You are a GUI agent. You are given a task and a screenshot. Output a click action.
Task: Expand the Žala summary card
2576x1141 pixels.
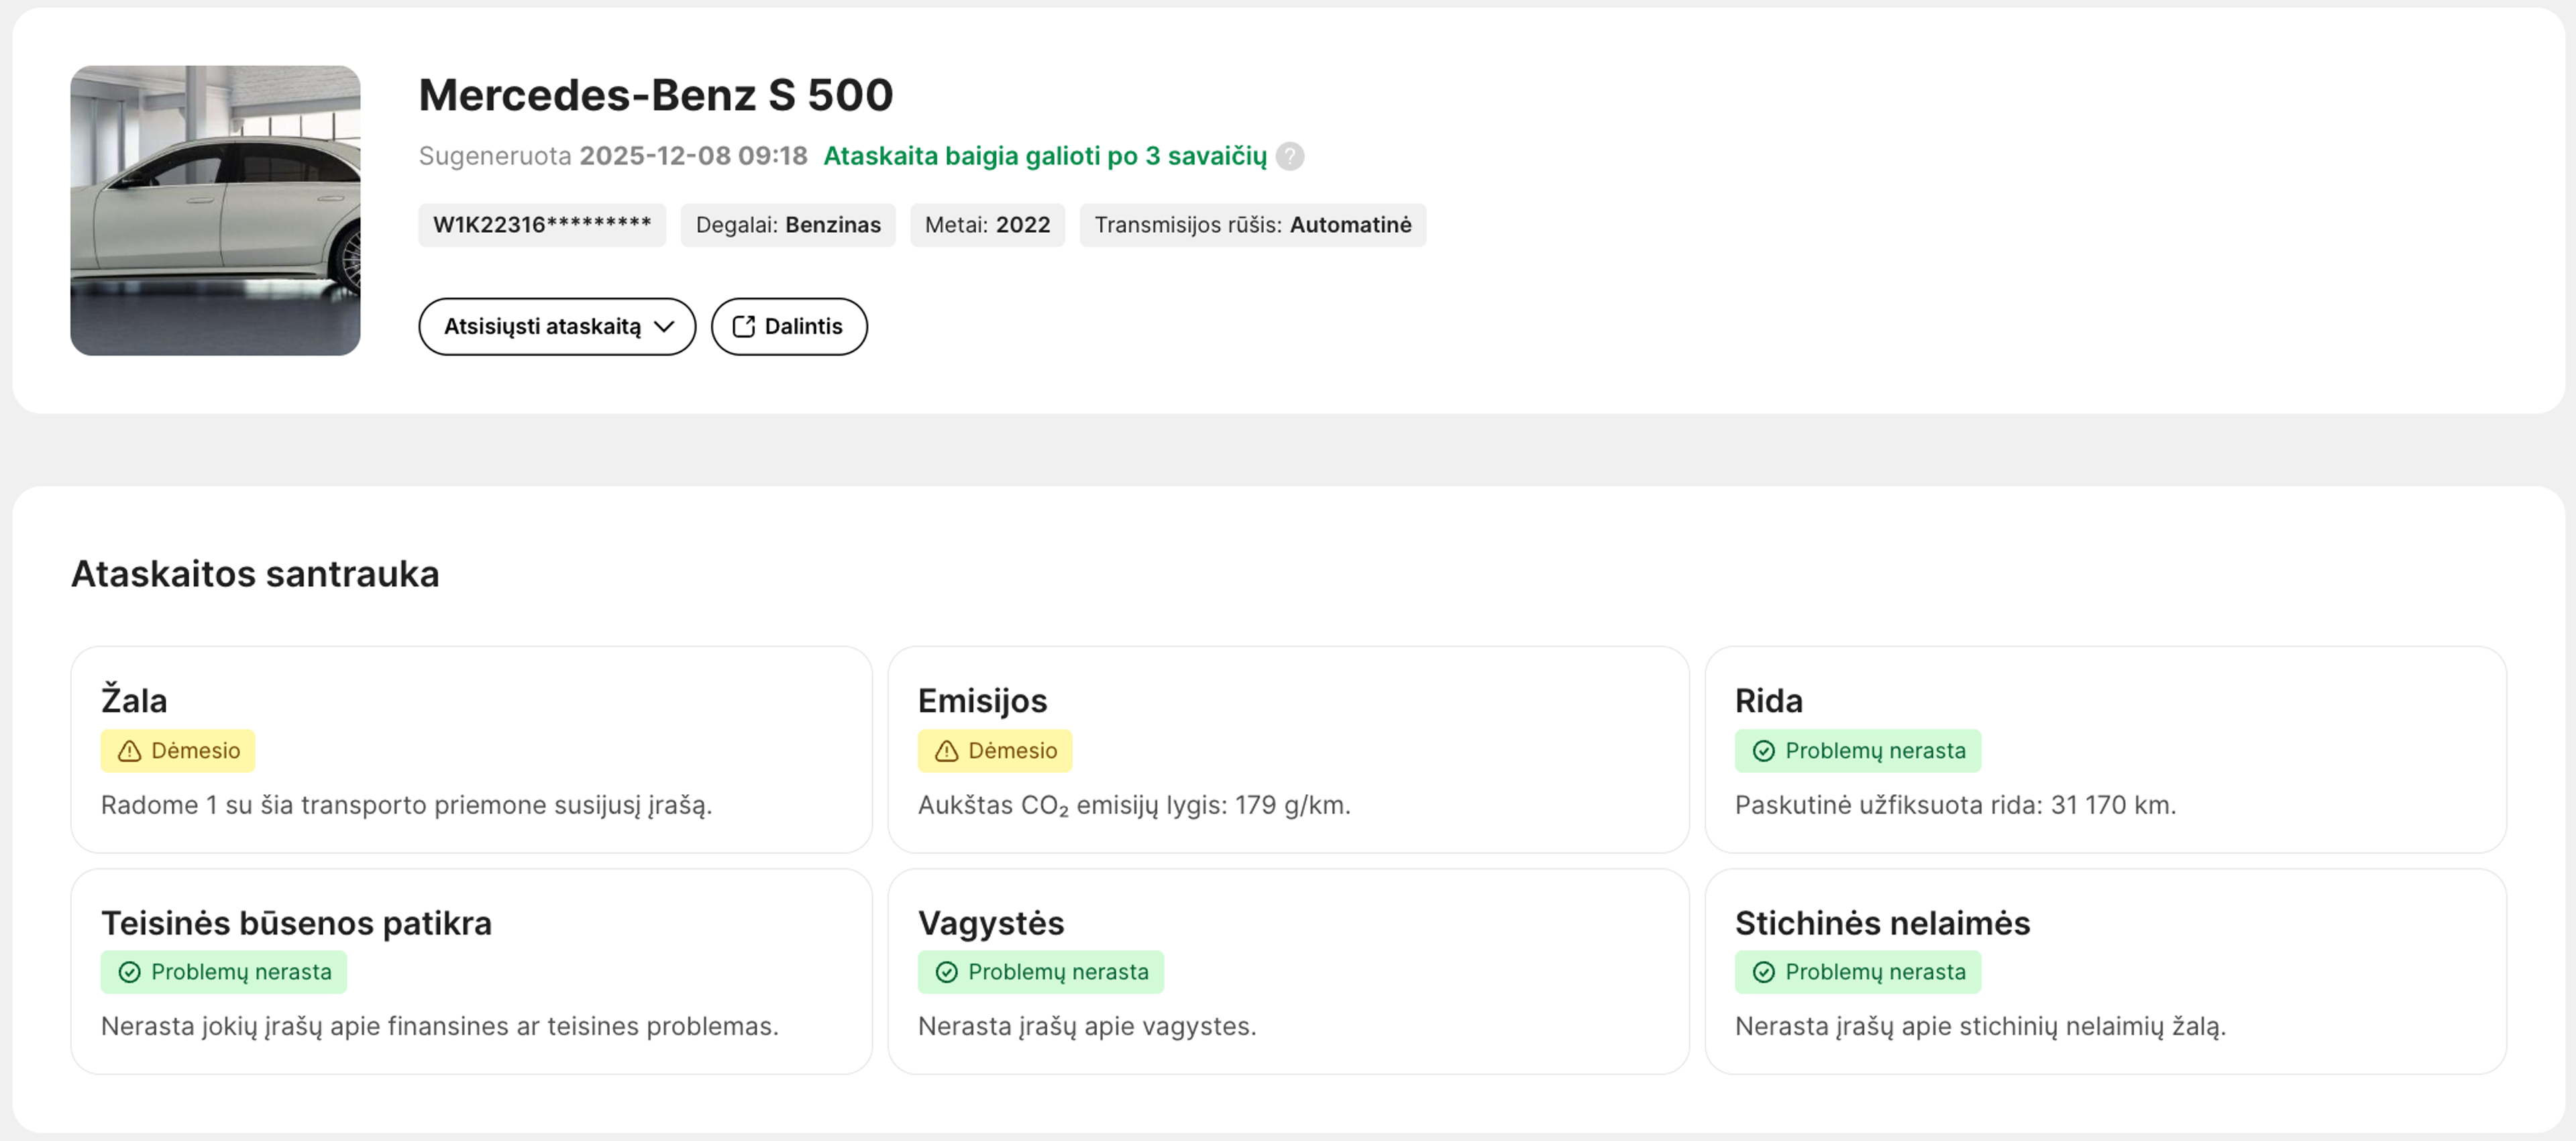pyautogui.click(x=472, y=751)
